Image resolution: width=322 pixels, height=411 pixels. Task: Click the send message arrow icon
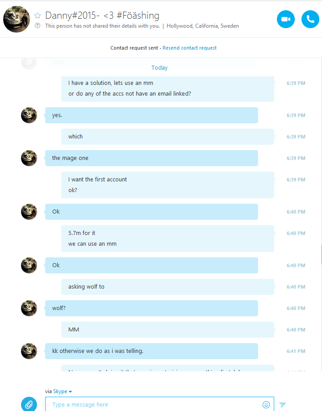click(282, 404)
